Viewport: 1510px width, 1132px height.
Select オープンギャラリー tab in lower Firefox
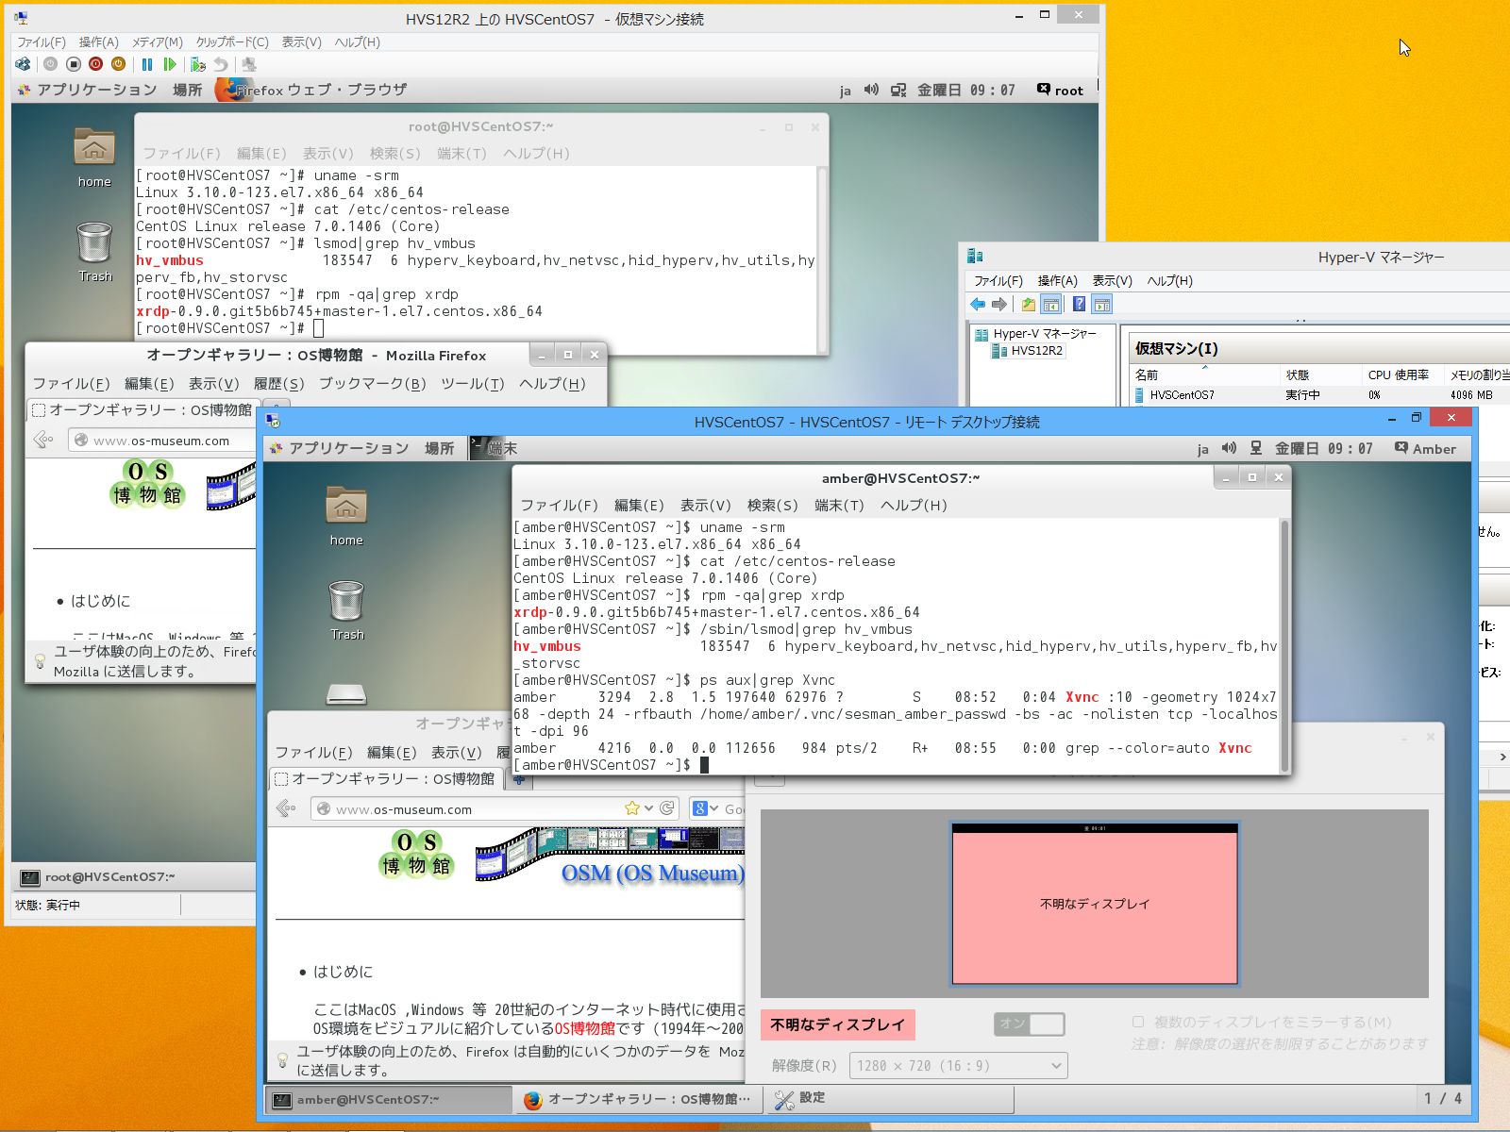coord(387,779)
